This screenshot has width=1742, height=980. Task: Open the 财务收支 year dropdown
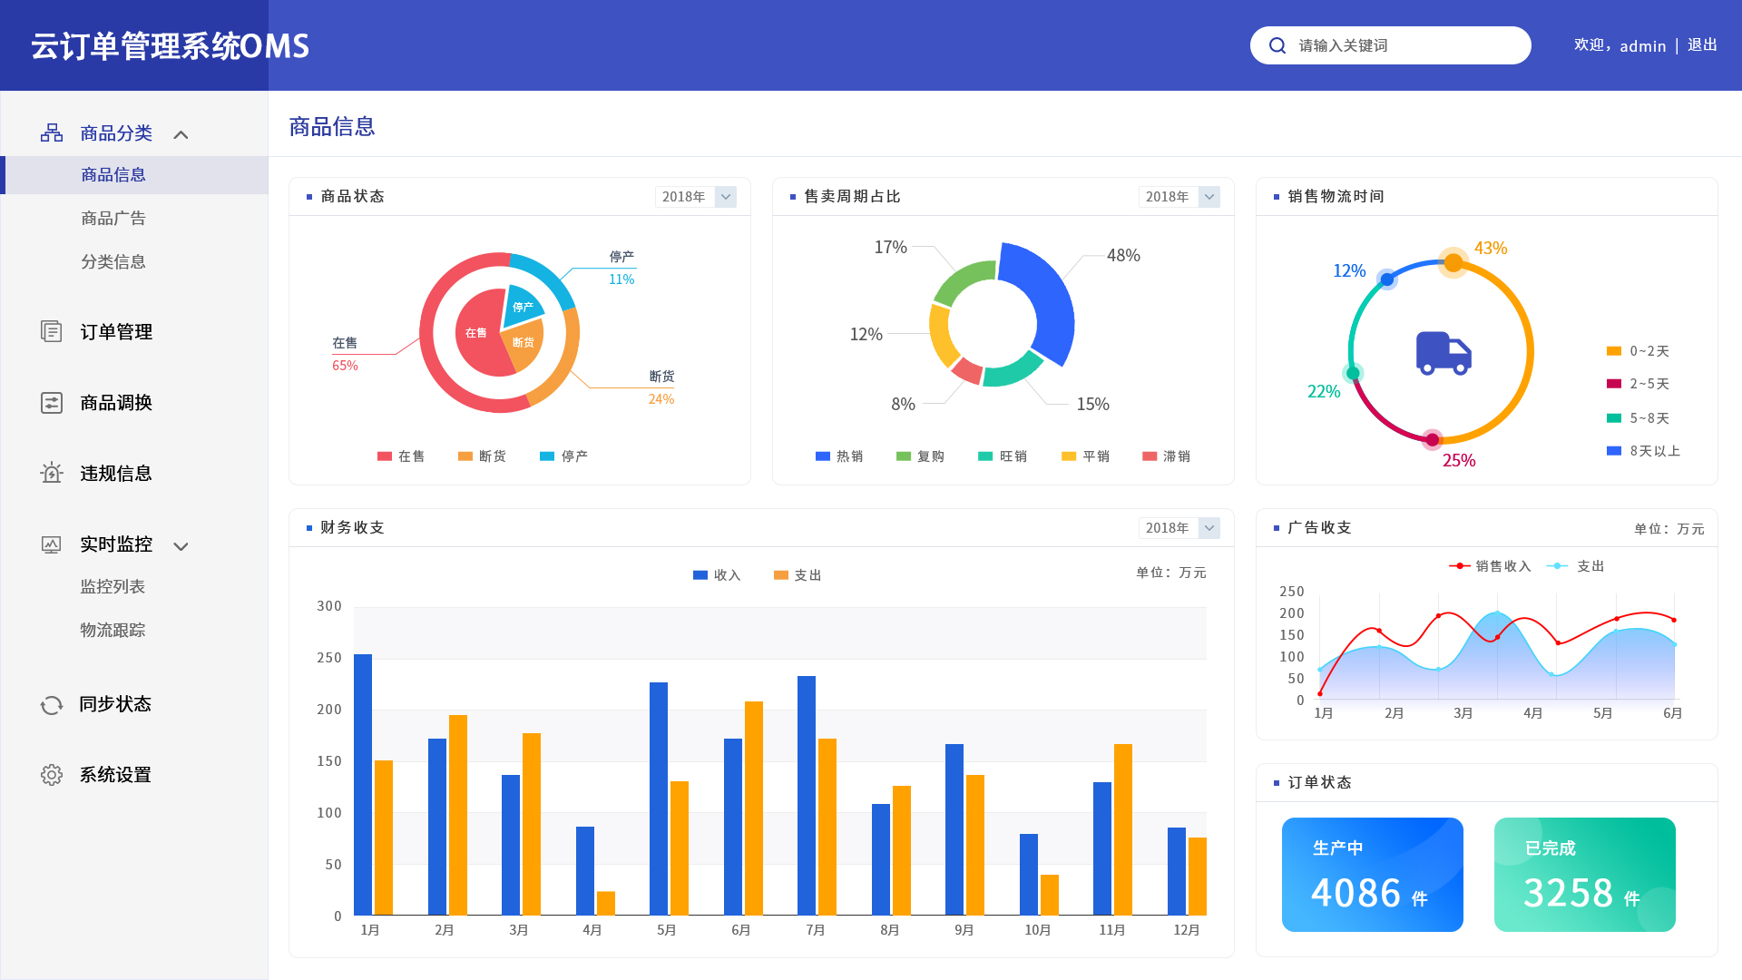point(1179,528)
